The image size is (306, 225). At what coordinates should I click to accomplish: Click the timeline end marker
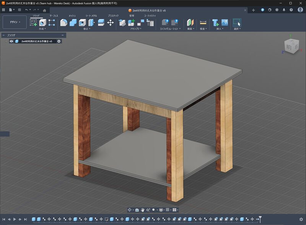(x=260, y=219)
